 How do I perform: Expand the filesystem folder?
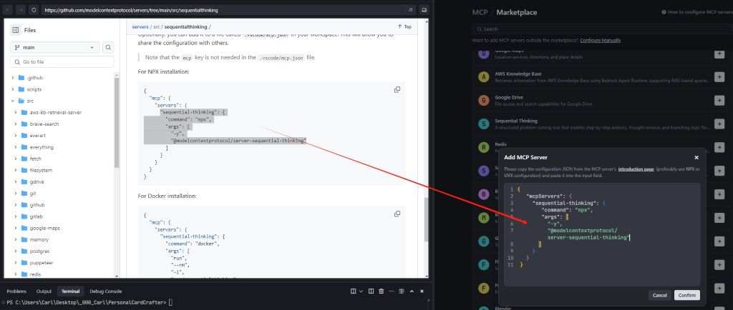pyautogui.click(x=16, y=170)
